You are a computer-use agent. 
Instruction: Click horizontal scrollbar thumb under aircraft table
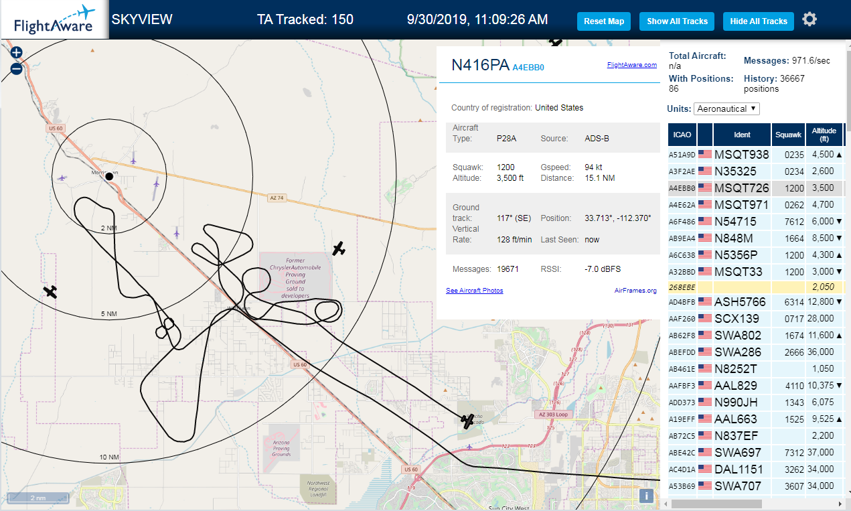715,504
